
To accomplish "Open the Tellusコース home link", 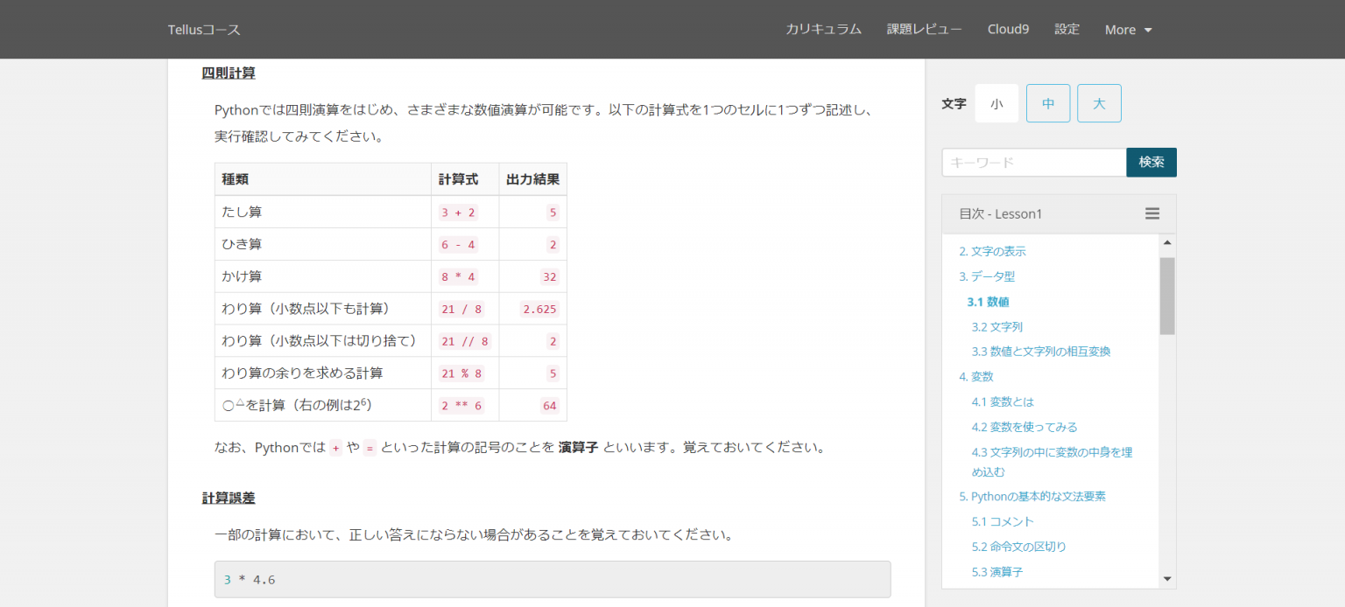I will 204,30.
